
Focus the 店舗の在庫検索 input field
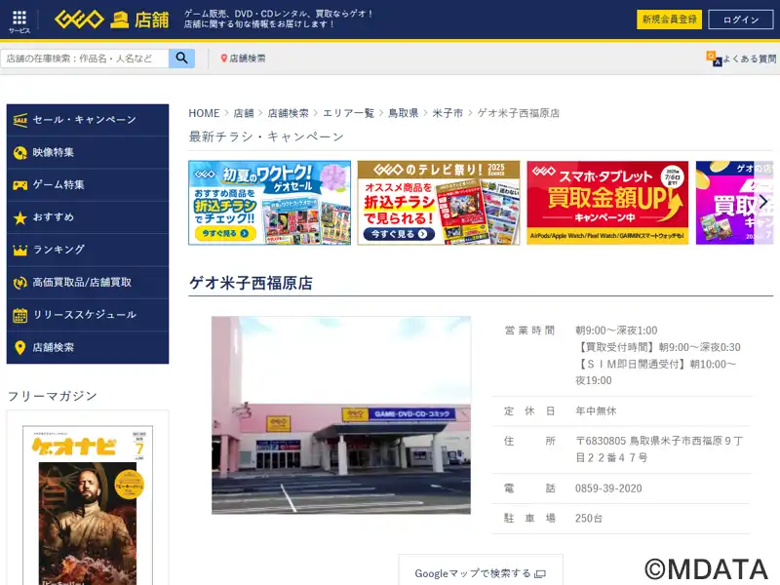tap(85, 58)
